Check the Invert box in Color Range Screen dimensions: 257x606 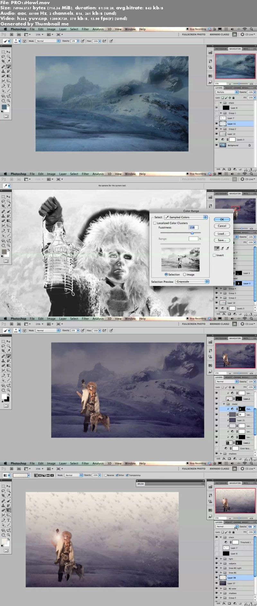(x=214, y=255)
